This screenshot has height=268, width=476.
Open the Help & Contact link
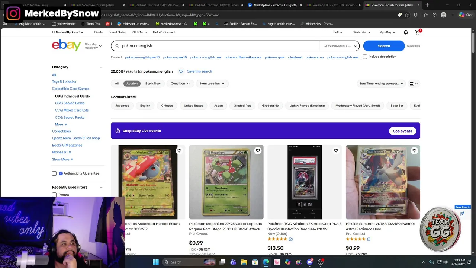[x=164, y=32]
